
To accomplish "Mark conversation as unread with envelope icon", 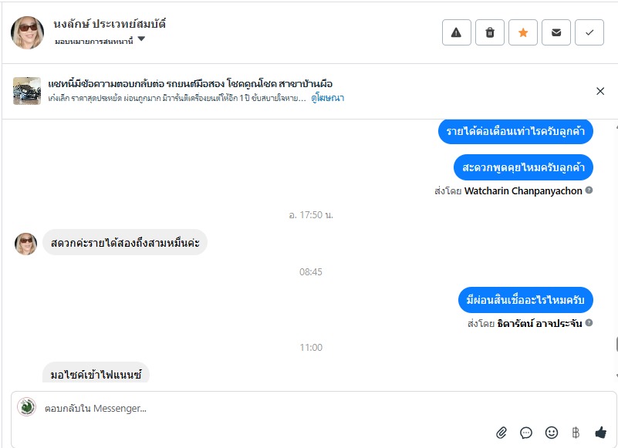I will (x=556, y=32).
